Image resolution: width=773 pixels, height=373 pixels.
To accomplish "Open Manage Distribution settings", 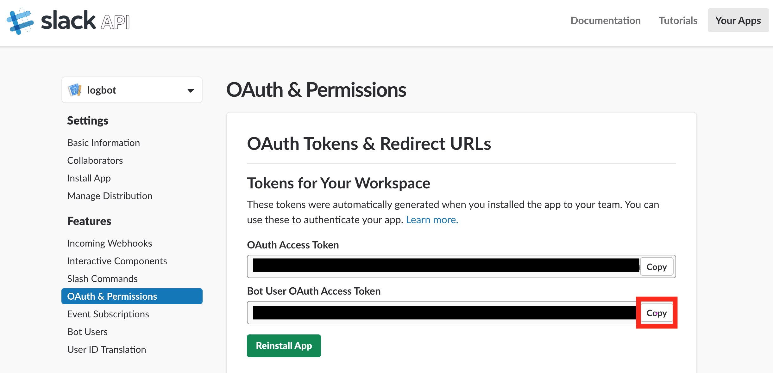I will (x=110, y=196).
